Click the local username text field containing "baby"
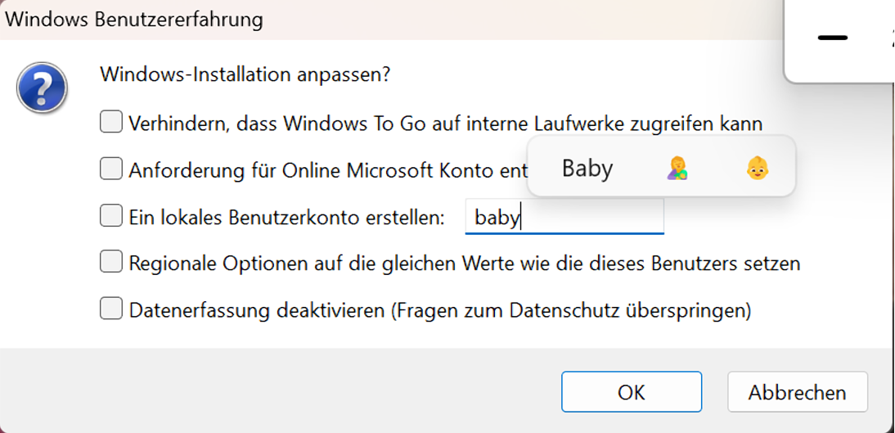The height and width of the screenshot is (433, 895). pos(564,217)
